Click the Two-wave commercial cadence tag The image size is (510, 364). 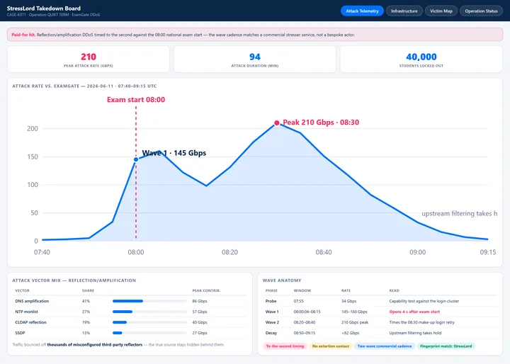(x=385, y=346)
